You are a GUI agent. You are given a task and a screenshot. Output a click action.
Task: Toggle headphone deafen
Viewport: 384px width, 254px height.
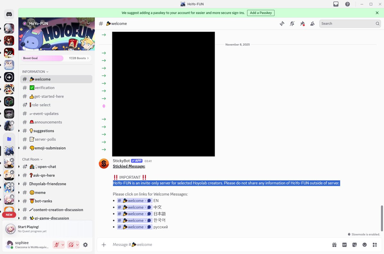(71, 245)
